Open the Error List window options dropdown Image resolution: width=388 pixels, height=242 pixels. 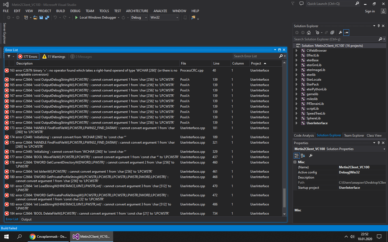pyautogui.click(x=275, y=50)
